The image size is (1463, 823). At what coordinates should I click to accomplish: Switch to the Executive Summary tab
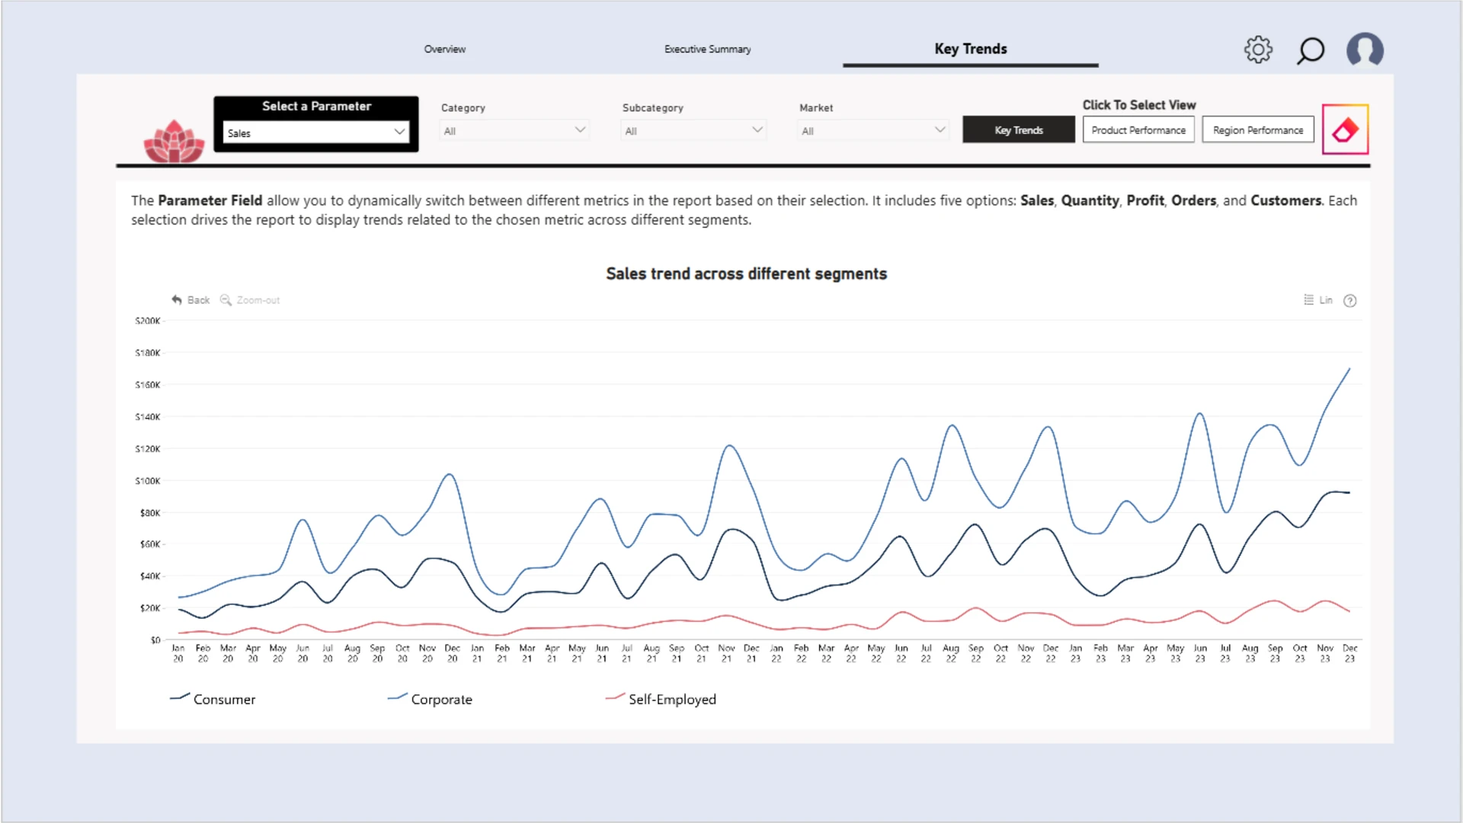click(707, 49)
